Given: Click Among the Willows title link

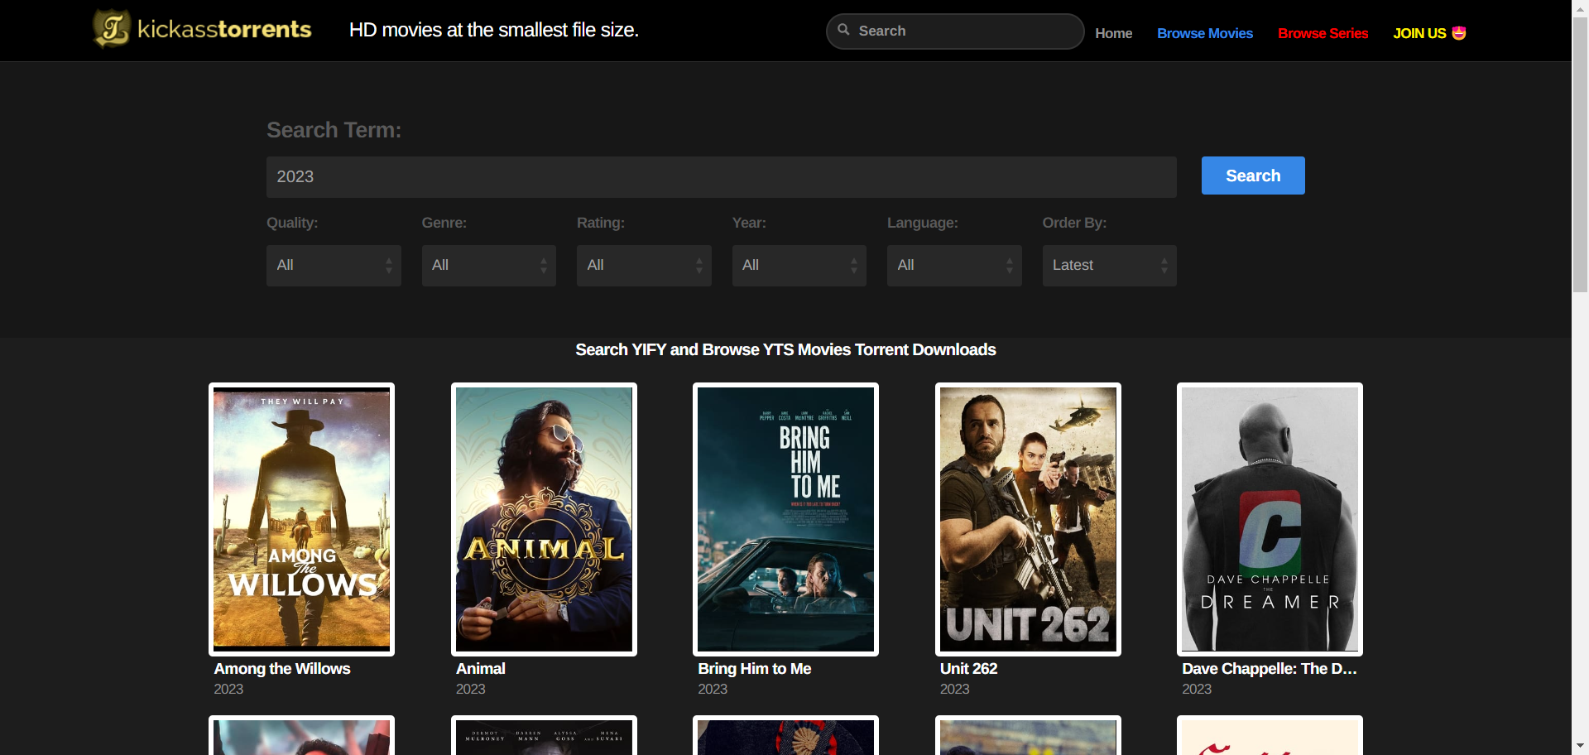Looking at the screenshot, I should [x=282, y=668].
